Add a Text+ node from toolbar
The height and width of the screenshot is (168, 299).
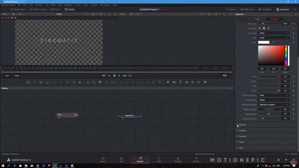tap(41, 82)
